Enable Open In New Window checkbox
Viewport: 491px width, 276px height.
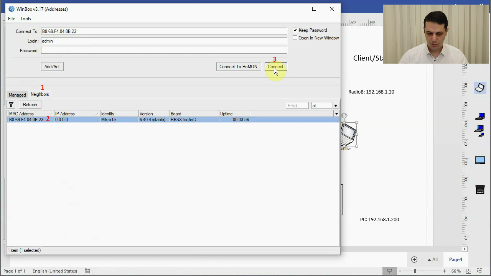point(295,38)
